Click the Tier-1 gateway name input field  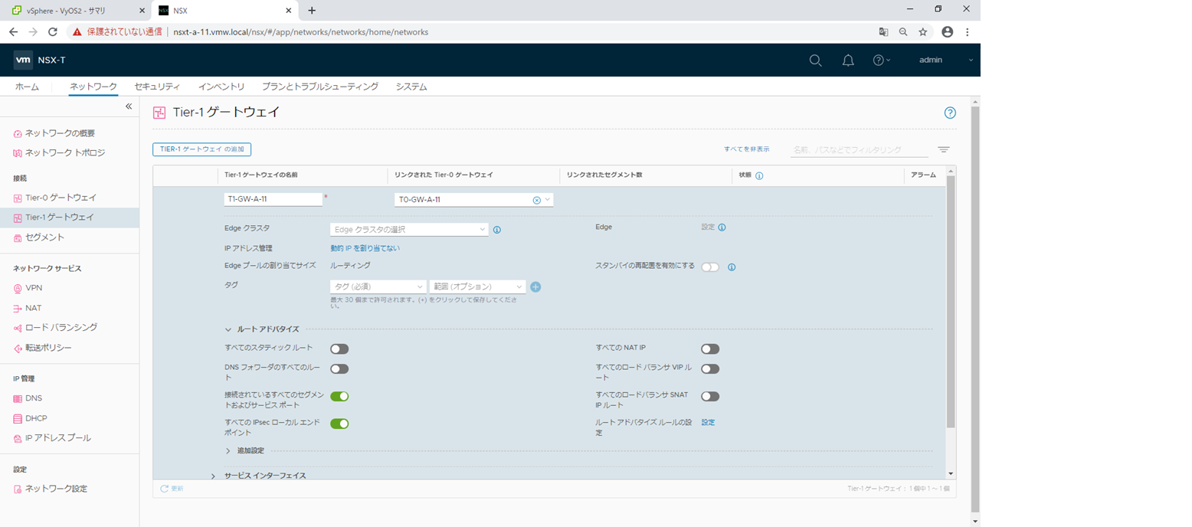coord(273,199)
